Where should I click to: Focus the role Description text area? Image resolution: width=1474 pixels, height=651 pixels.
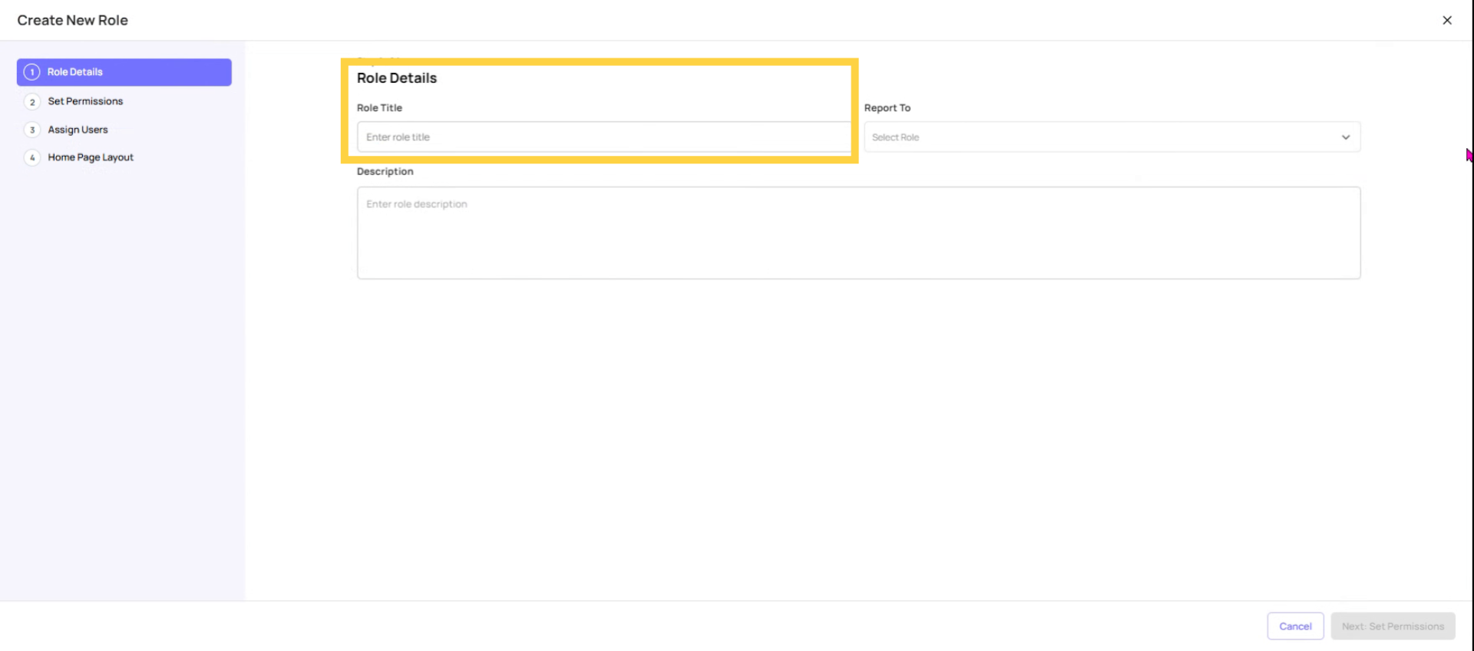coord(858,233)
